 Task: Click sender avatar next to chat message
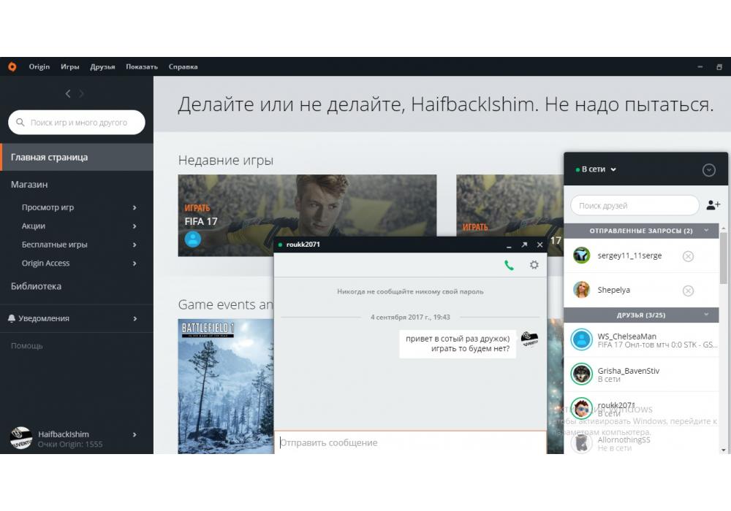(x=529, y=338)
